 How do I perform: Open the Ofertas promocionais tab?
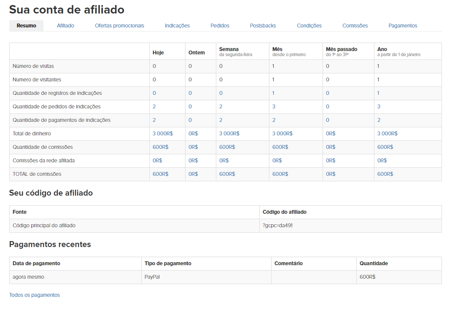pyautogui.click(x=119, y=26)
